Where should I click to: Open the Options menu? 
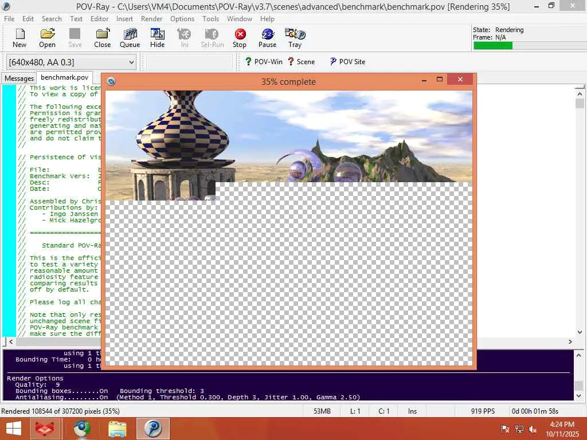182,19
